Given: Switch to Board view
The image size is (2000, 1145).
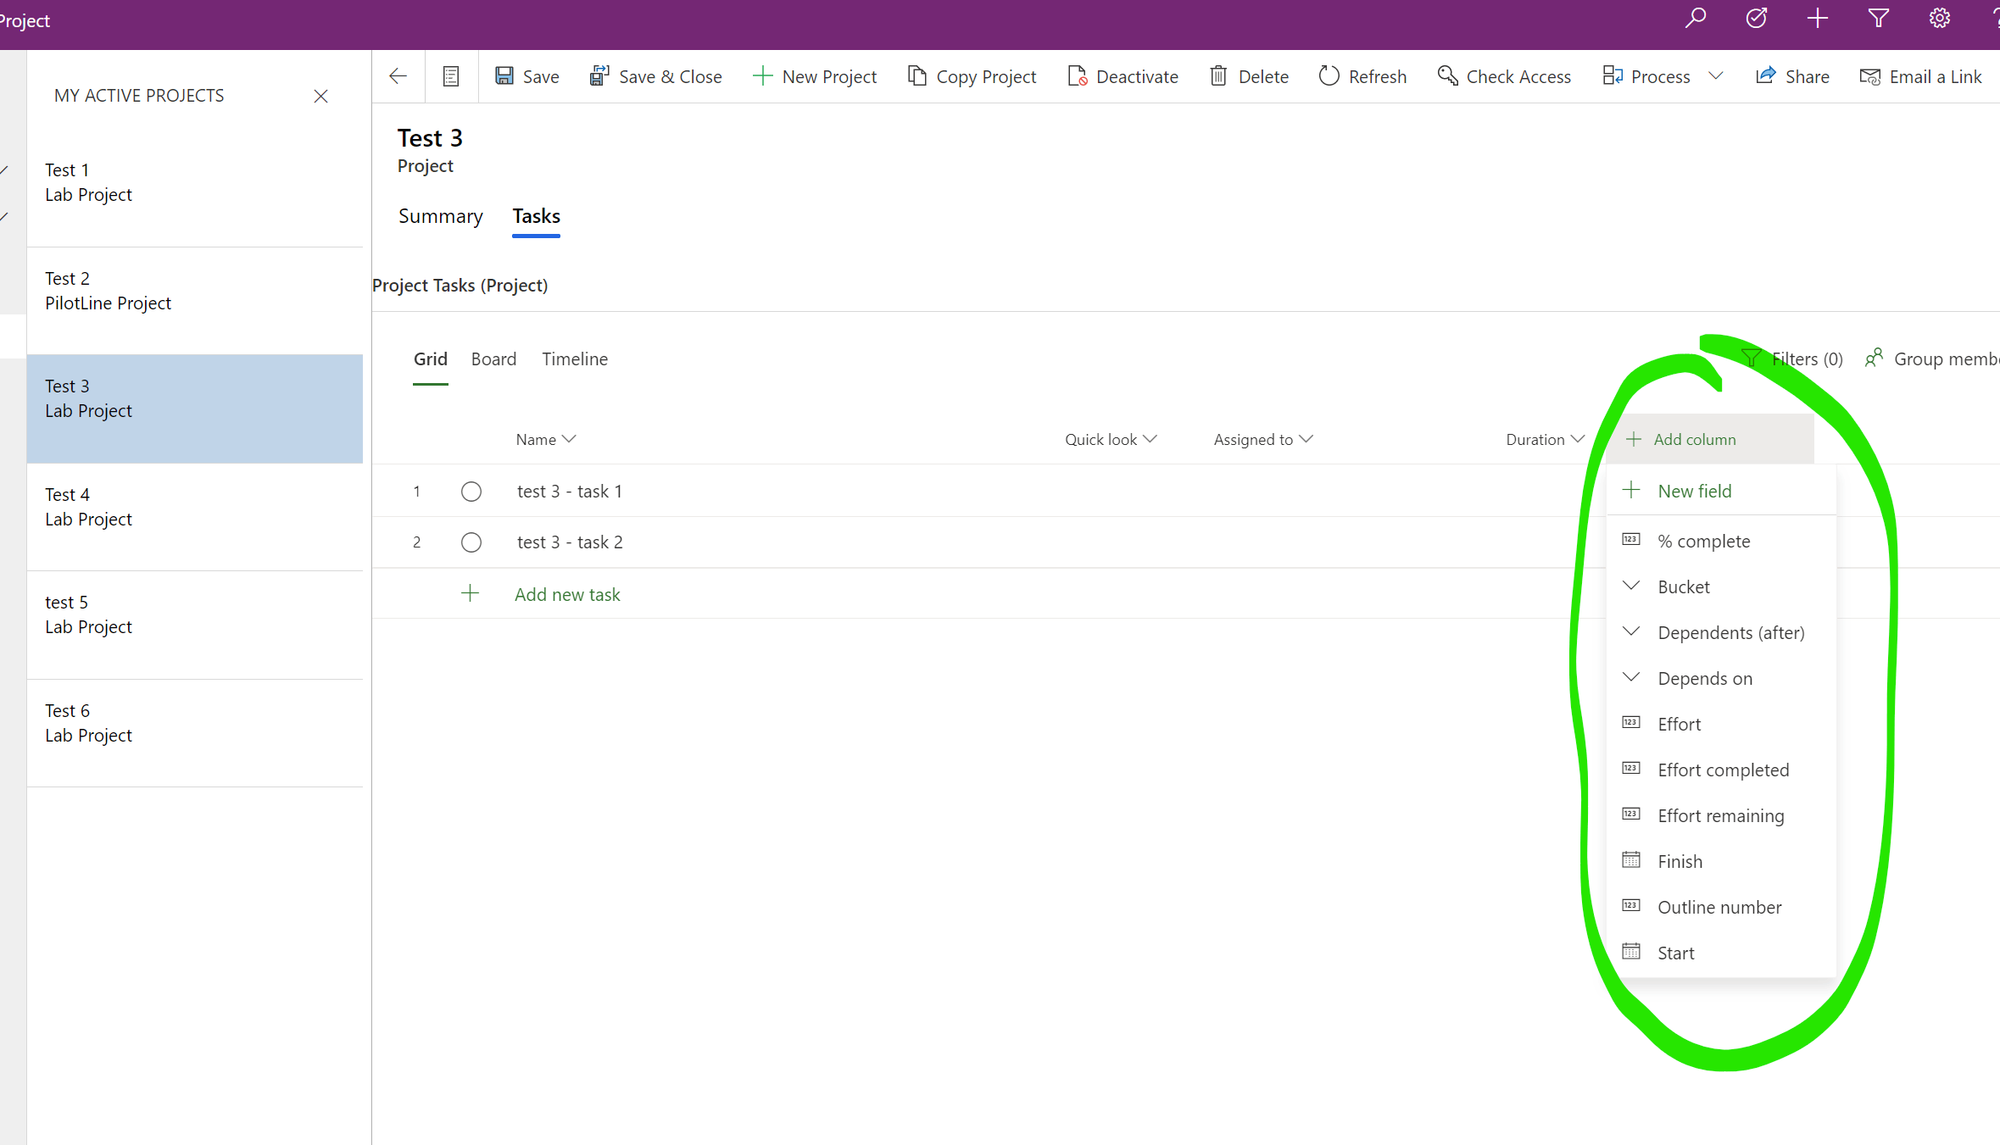Looking at the screenshot, I should (x=493, y=359).
